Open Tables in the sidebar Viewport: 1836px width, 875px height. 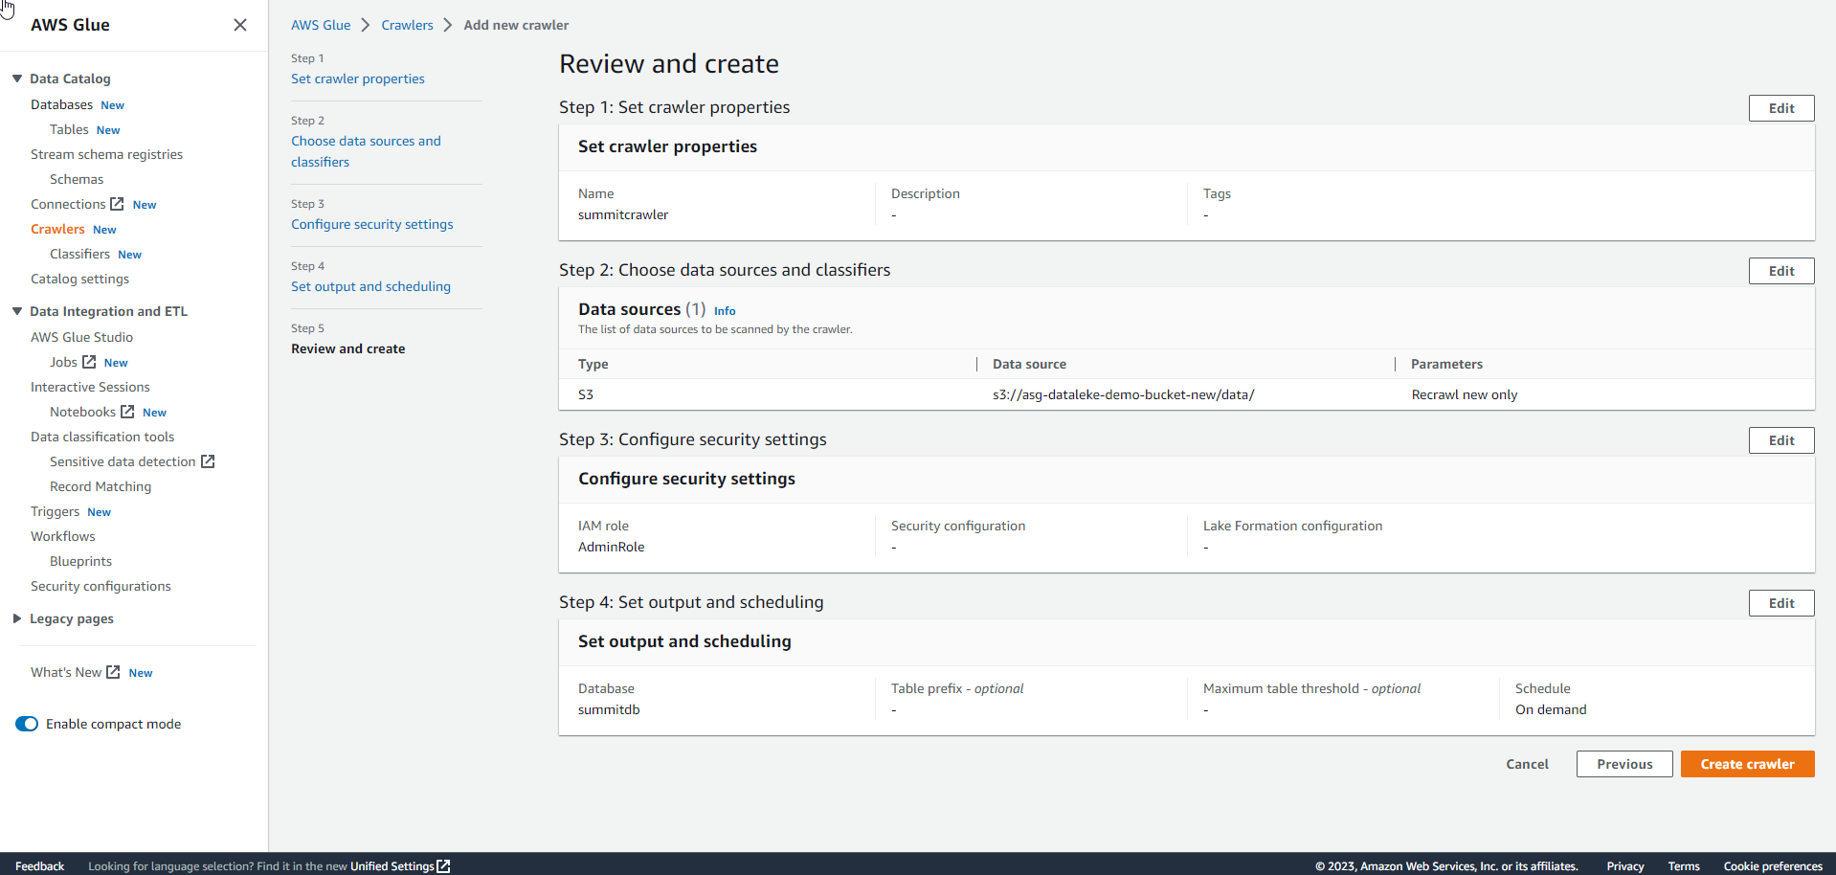coord(69,129)
